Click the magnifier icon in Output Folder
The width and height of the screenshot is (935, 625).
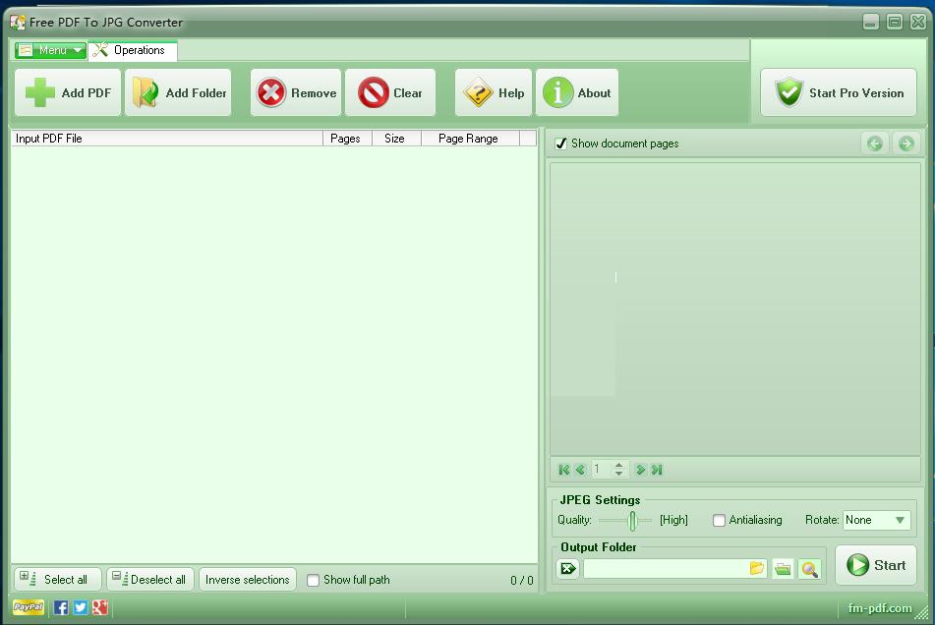click(809, 569)
